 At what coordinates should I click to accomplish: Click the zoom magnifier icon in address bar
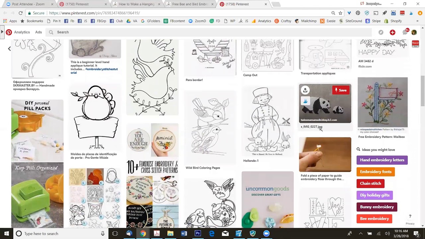pos(333,13)
